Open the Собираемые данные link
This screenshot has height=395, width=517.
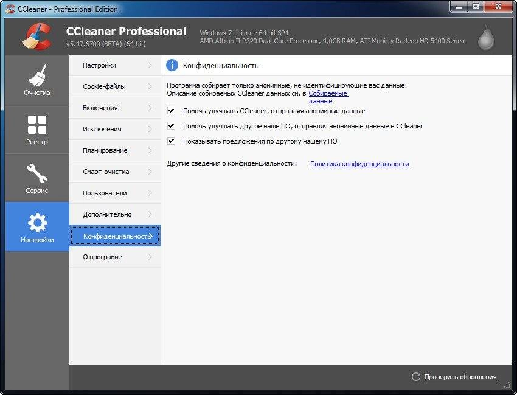tap(328, 97)
